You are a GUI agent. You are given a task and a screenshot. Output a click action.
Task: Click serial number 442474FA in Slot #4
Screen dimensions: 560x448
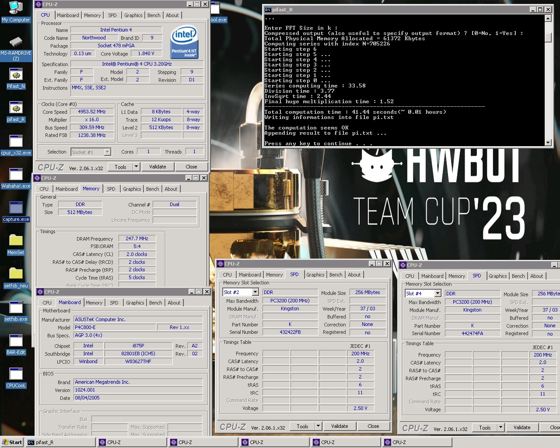[x=472, y=333]
